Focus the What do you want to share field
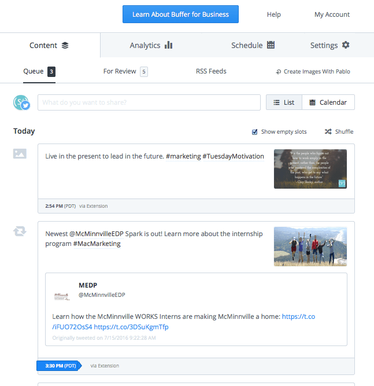 [149, 102]
